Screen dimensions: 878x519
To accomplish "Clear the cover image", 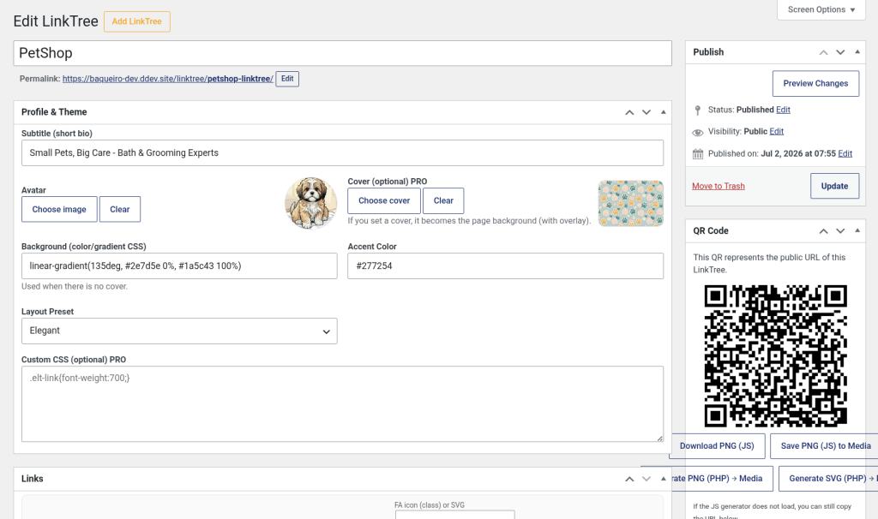I will 443,200.
